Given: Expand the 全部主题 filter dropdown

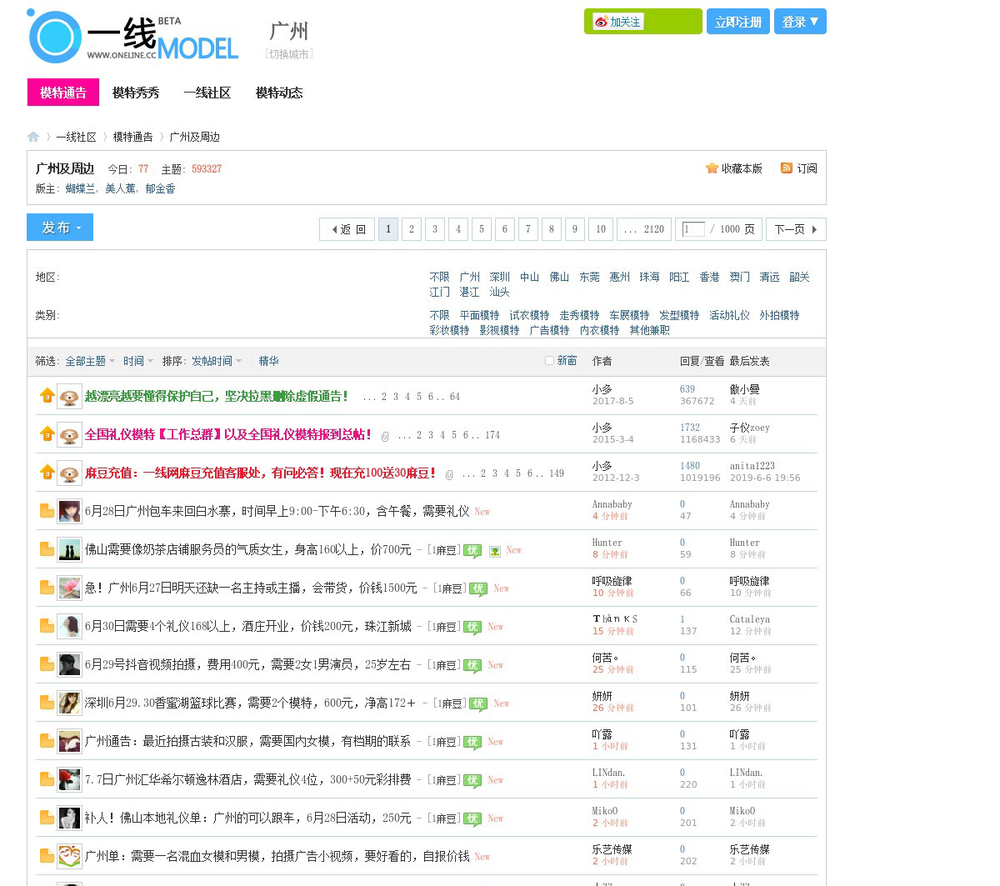Looking at the screenshot, I should coord(90,361).
